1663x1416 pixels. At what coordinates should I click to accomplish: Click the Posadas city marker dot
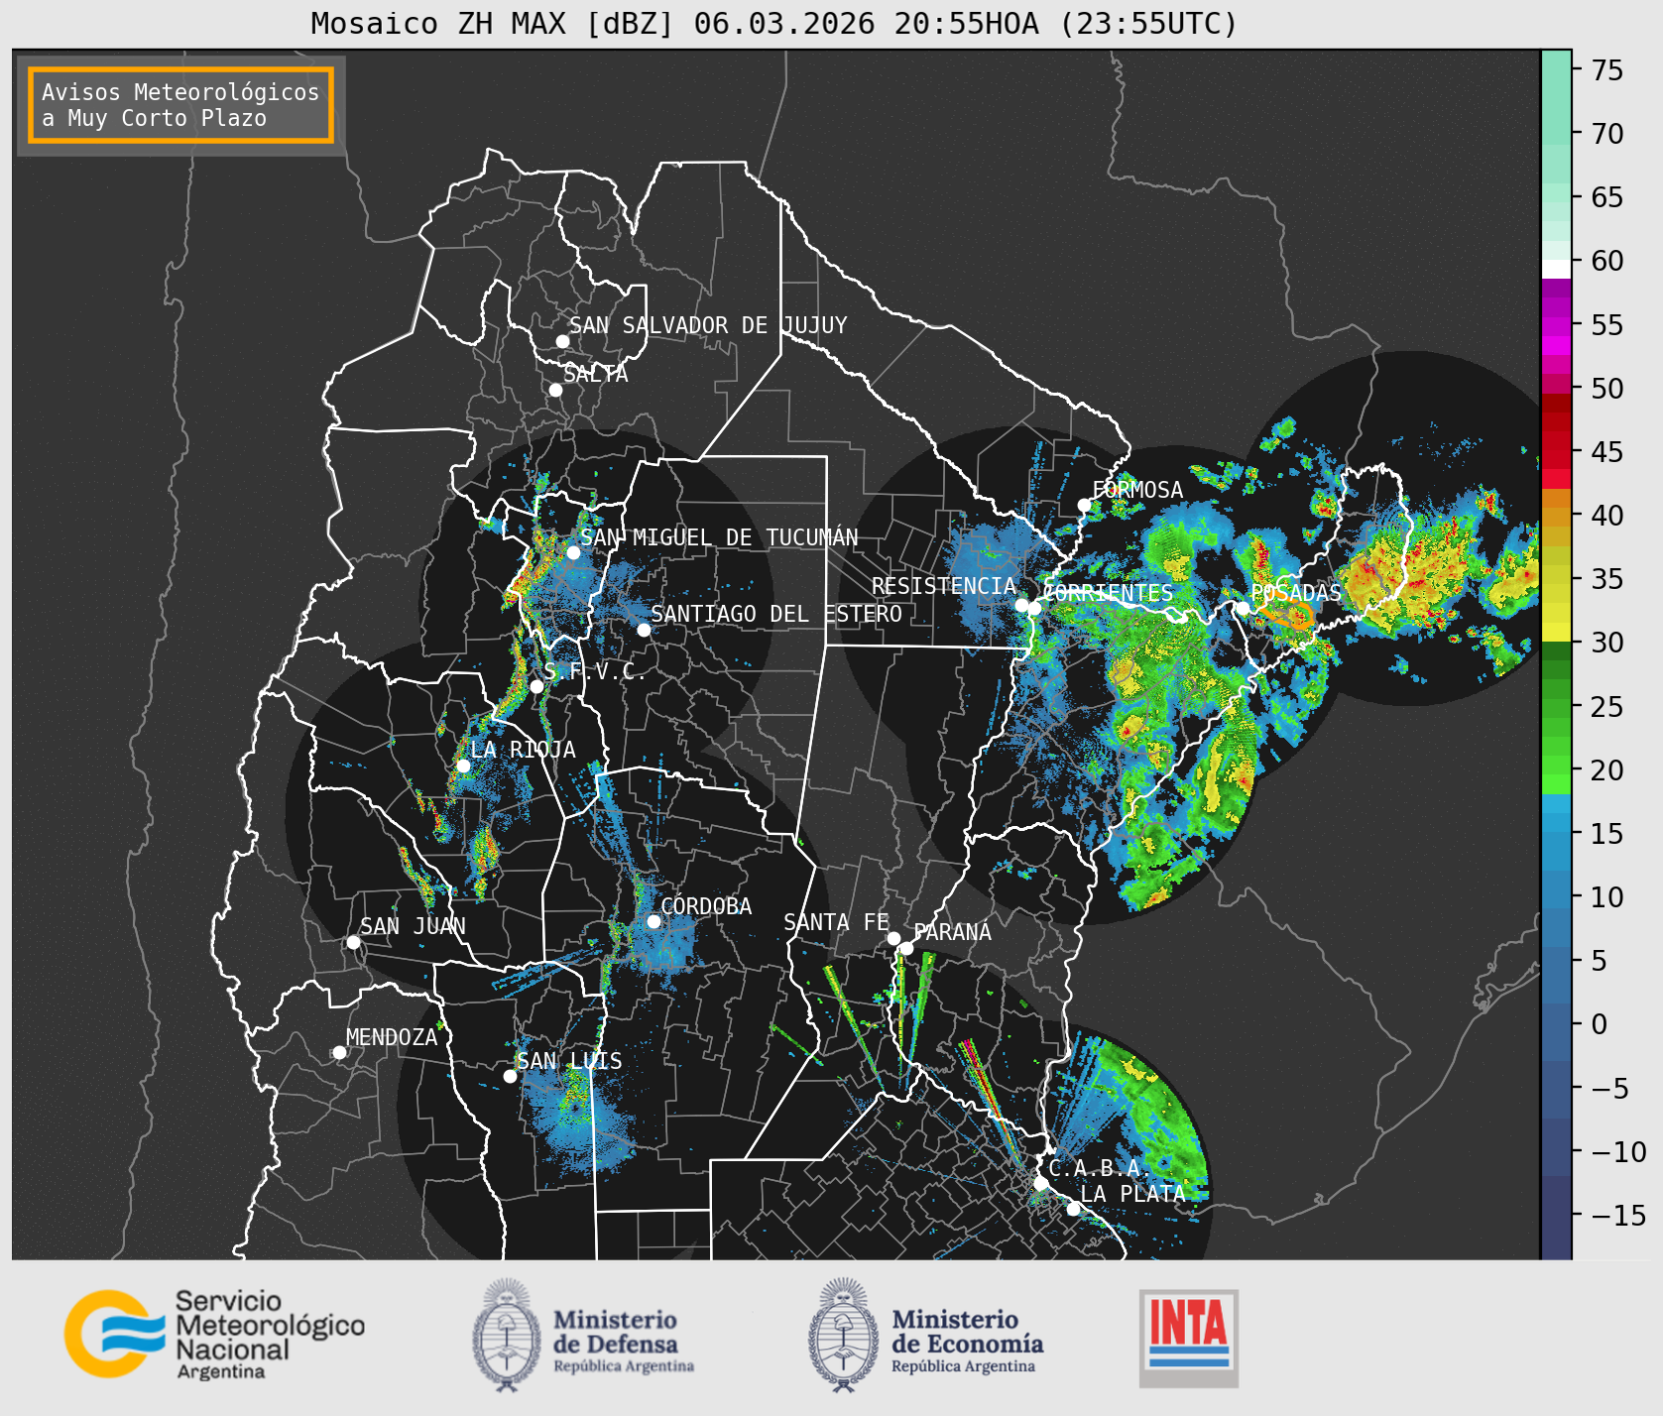[1243, 608]
